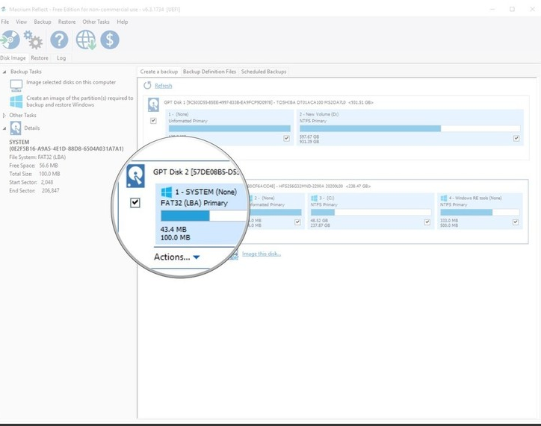Screen dimensions: 541x426
Task: Uncheck the New Volume (D:) partition checkbox
Action: coord(516,138)
